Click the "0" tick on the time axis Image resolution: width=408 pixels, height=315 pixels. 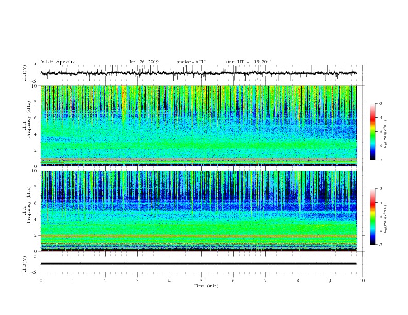41,281
